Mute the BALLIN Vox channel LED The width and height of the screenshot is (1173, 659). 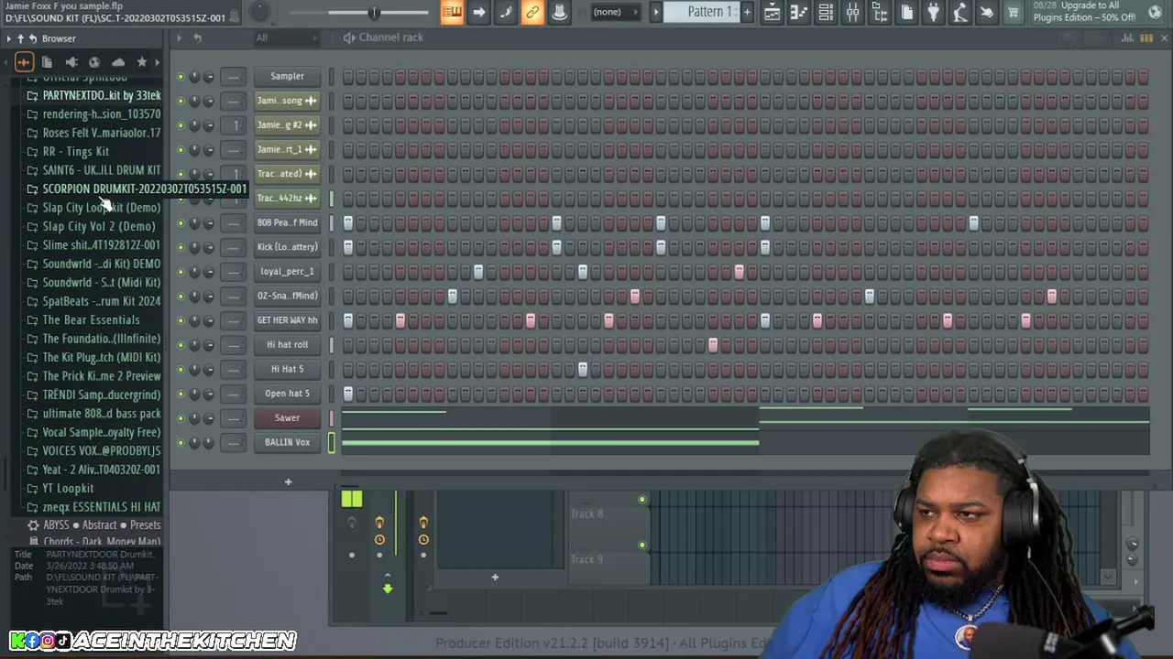coord(181,443)
